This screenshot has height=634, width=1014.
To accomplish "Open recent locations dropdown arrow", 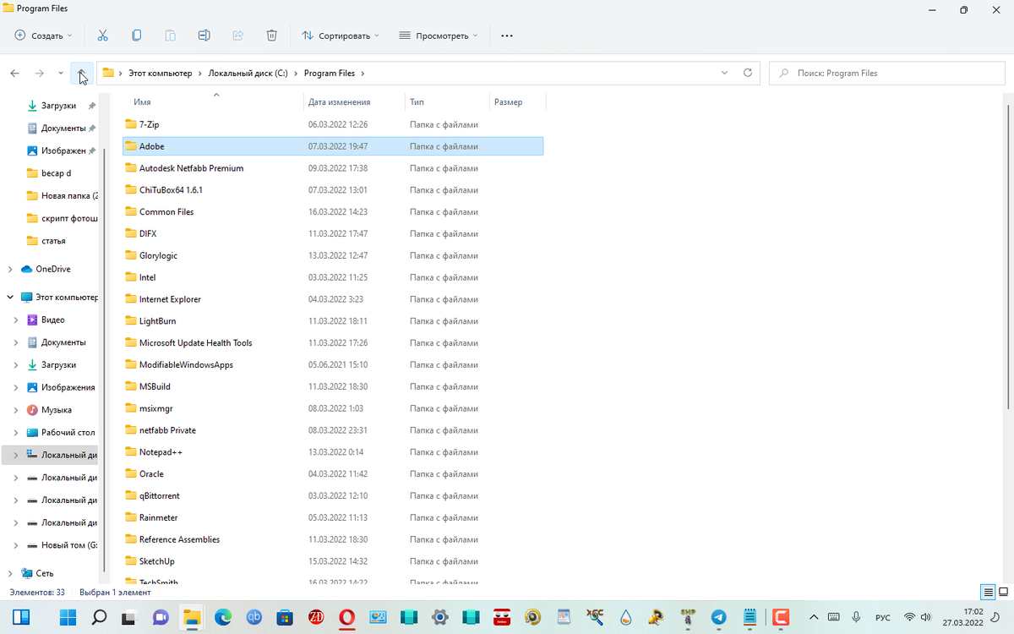I will click(61, 74).
